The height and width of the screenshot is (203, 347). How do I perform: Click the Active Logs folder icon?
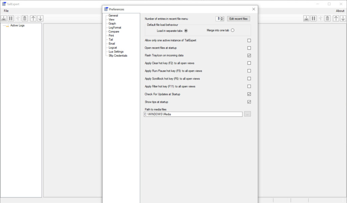(7, 26)
